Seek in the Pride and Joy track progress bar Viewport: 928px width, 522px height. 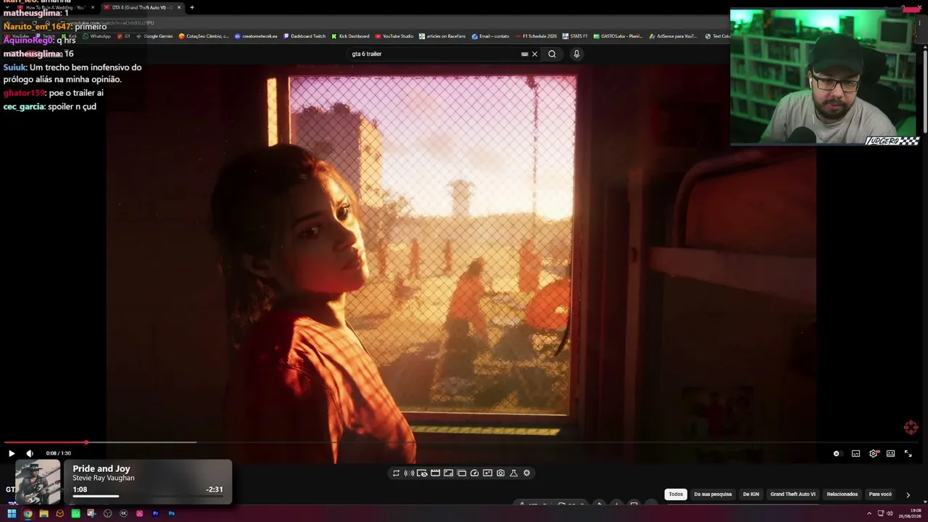(148, 497)
